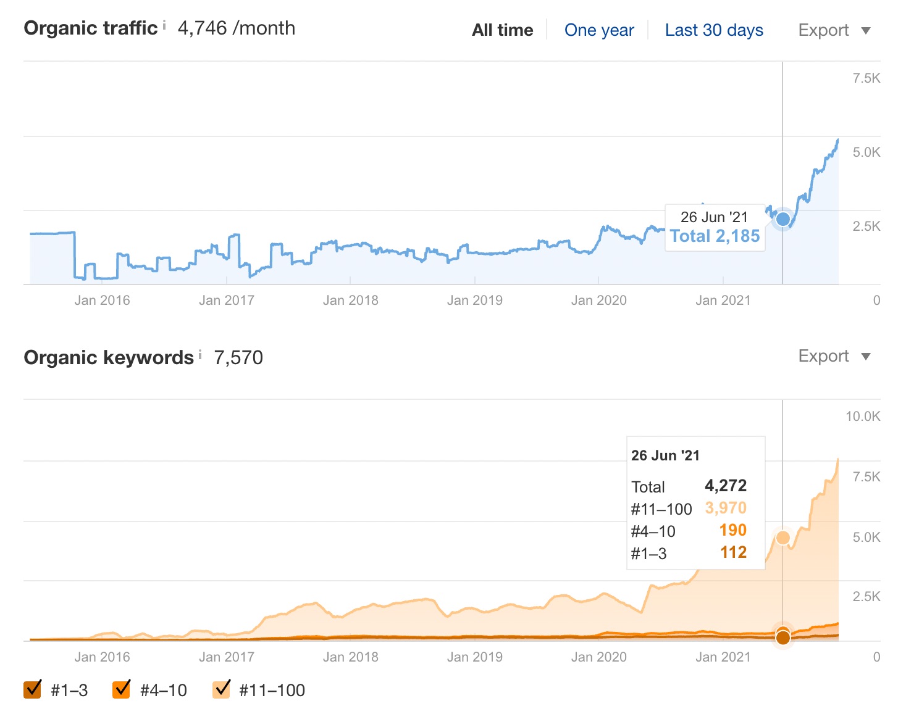Click the "7,570" organic keywords count

click(x=238, y=358)
